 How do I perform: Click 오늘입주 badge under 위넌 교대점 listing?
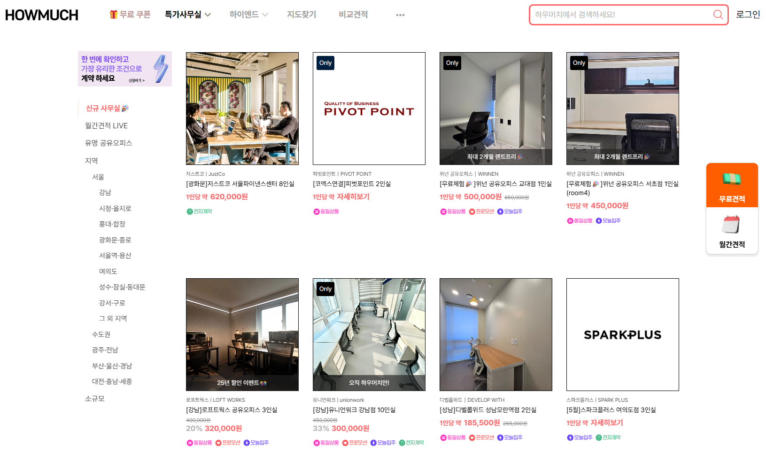[x=510, y=211]
